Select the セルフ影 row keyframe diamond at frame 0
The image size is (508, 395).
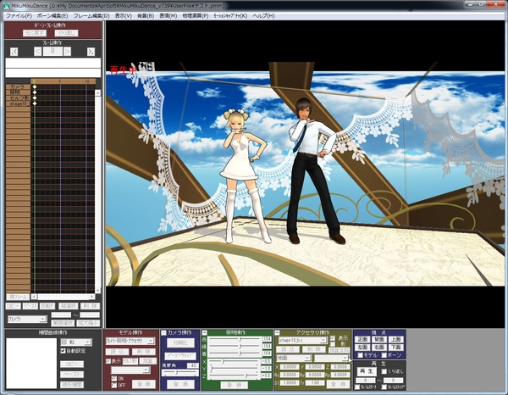tap(35, 97)
